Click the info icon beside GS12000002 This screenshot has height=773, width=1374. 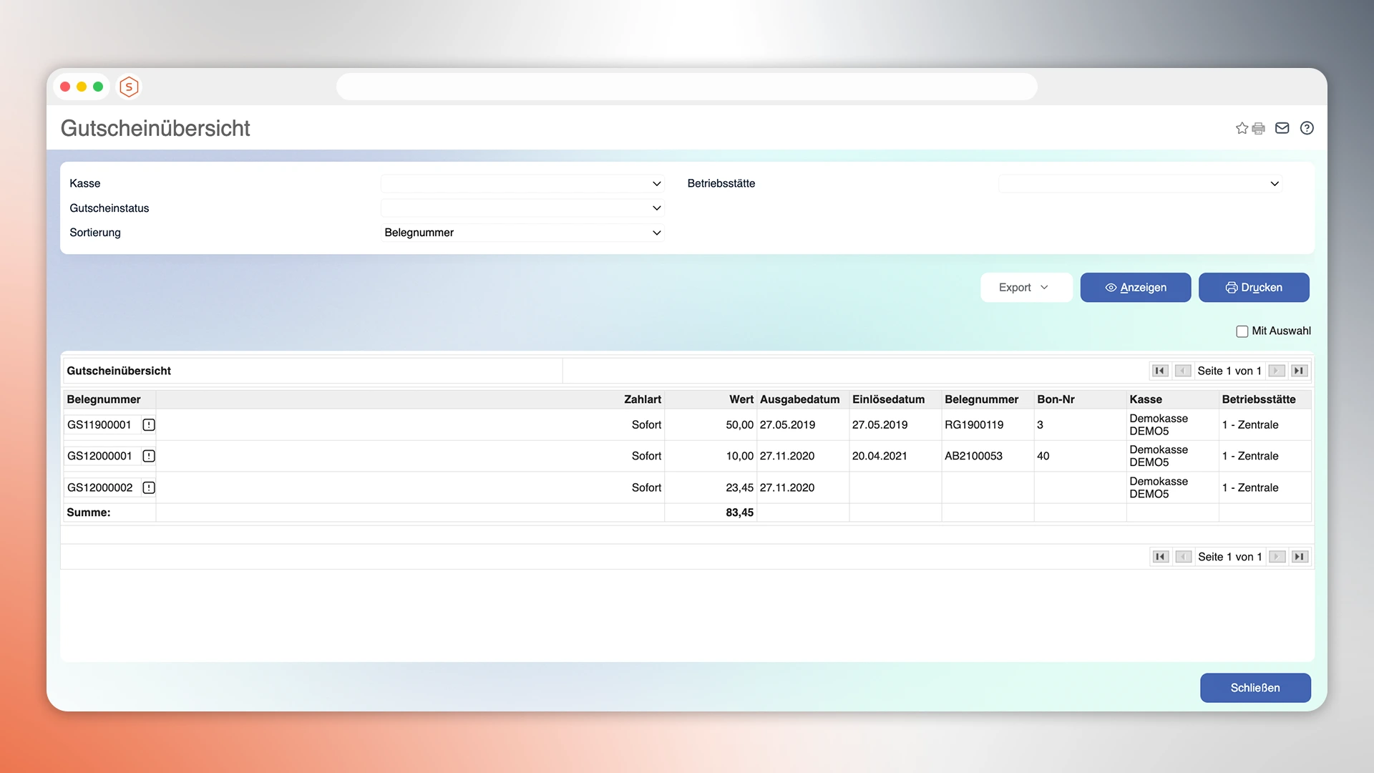(x=148, y=487)
